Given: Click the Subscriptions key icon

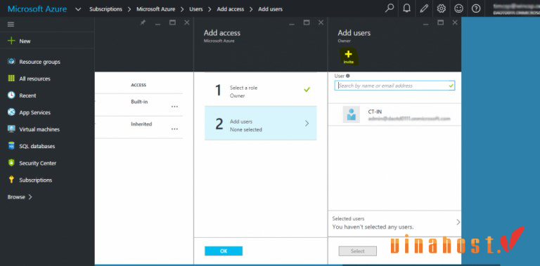Looking at the screenshot, I should [11, 180].
